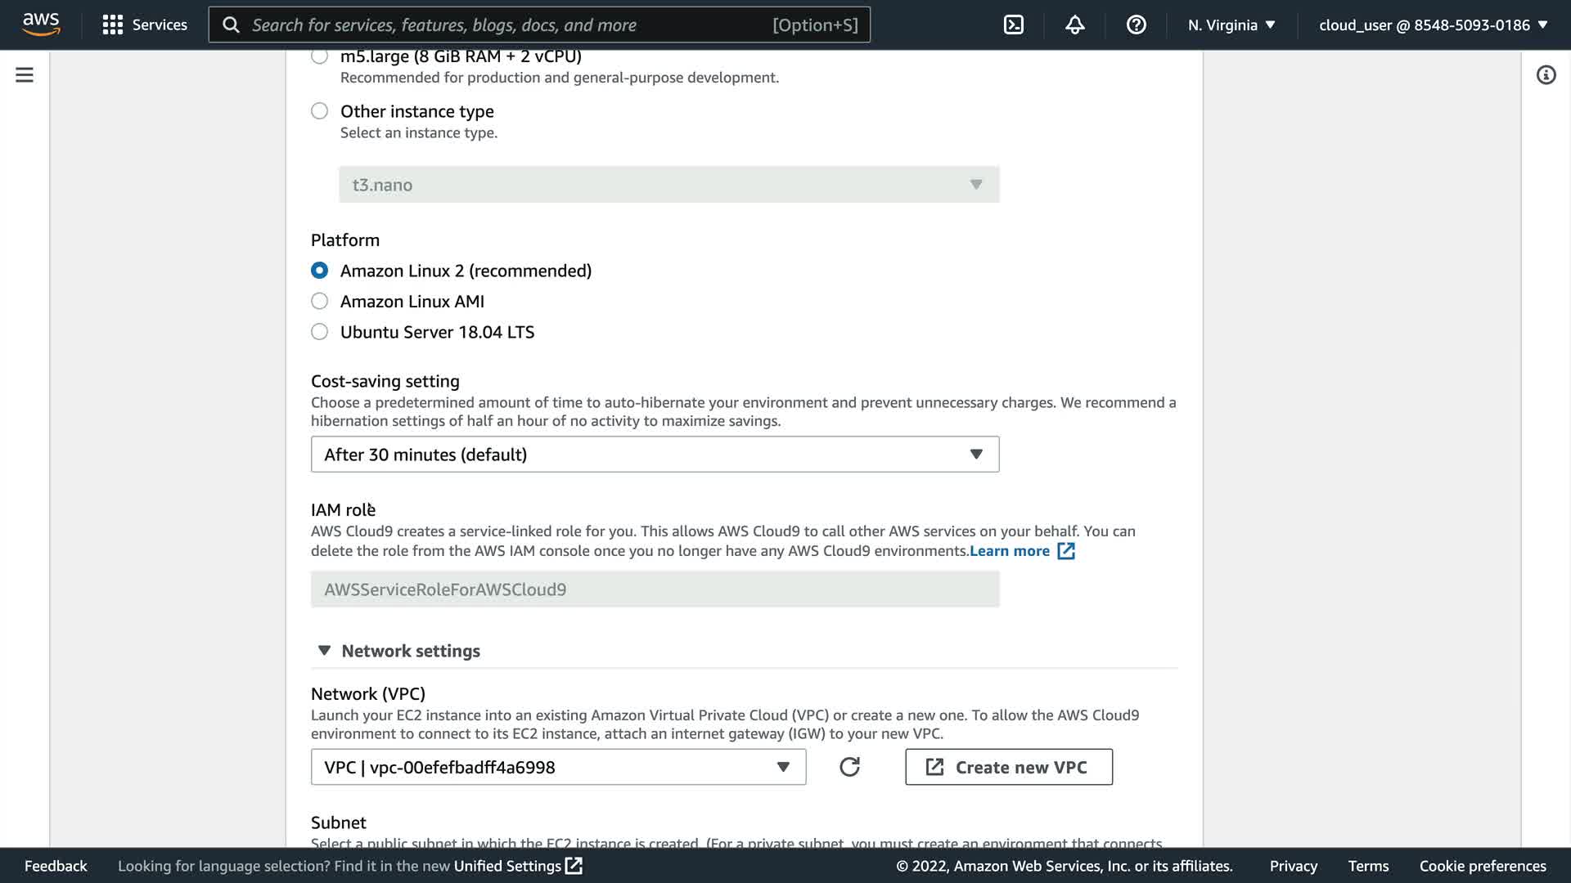Screen dimensions: 1571x883
Task: Open the N. Virginia region menu
Action: coord(1231,25)
